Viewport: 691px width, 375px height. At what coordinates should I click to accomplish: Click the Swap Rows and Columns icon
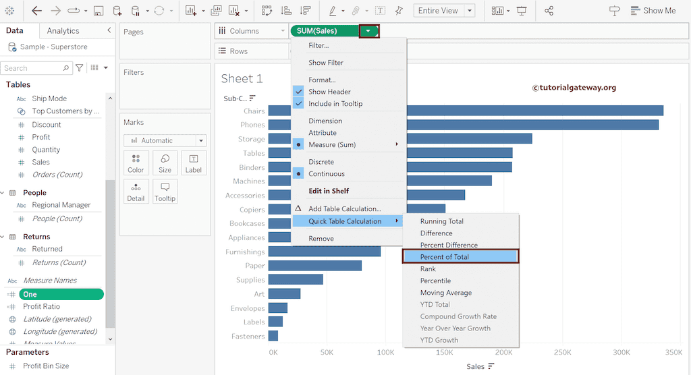[267, 11]
